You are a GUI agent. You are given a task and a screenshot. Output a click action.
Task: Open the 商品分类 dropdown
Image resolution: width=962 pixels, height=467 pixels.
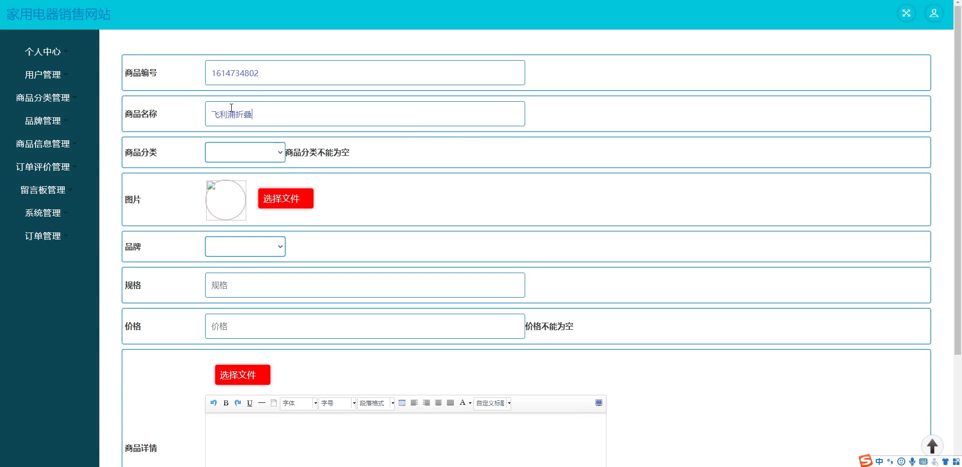(x=245, y=152)
